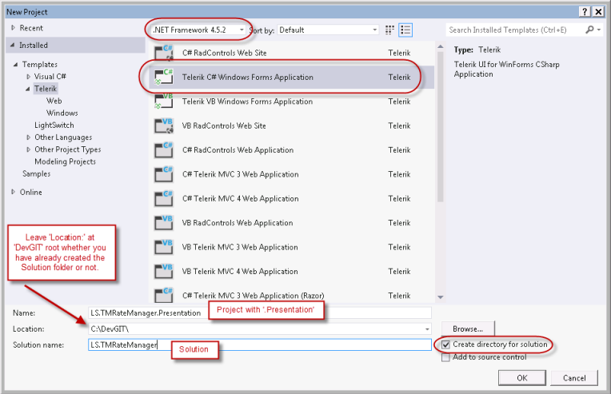This screenshot has width=611, height=394.
Task: Select VB Telerik MVC 3 Web Application text
Action: (x=240, y=247)
